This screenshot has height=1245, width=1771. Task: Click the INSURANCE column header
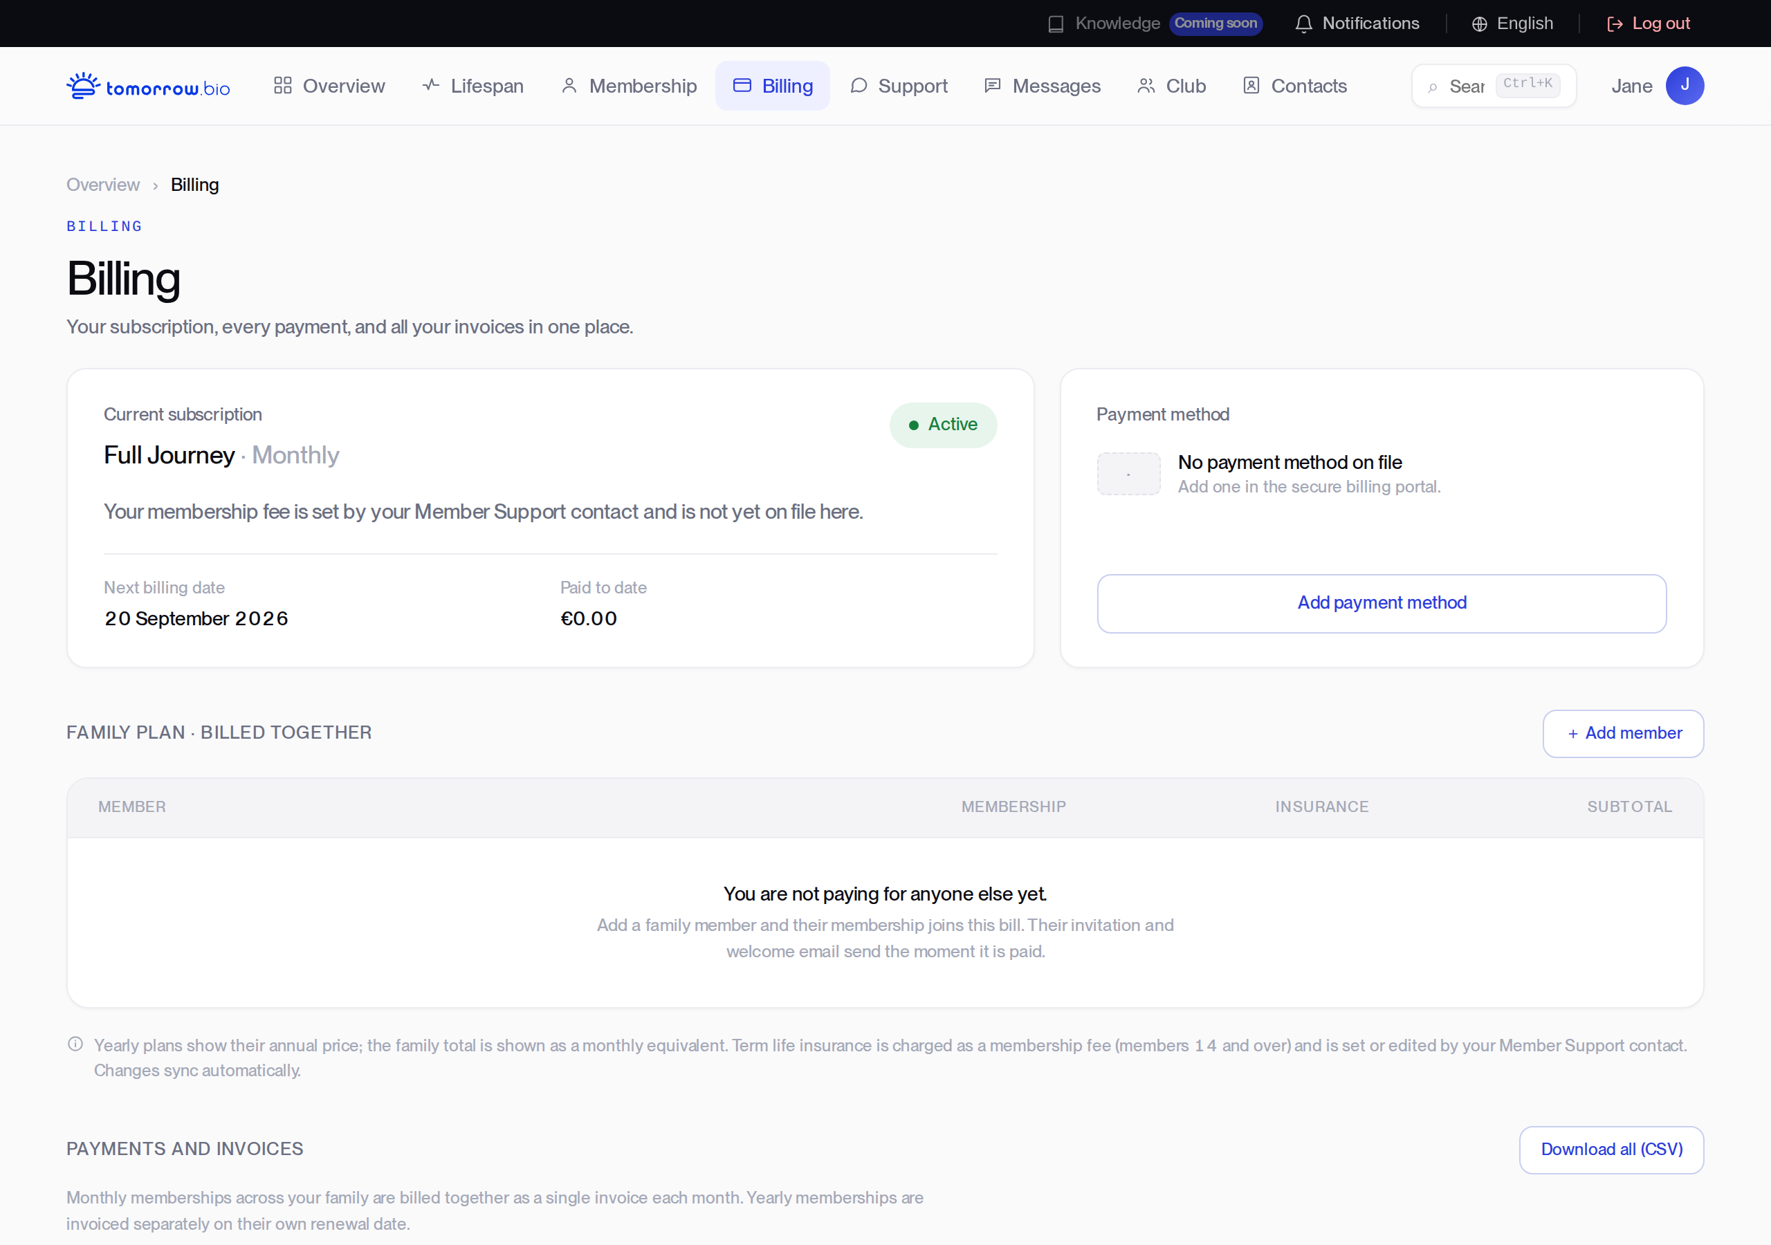click(1321, 807)
